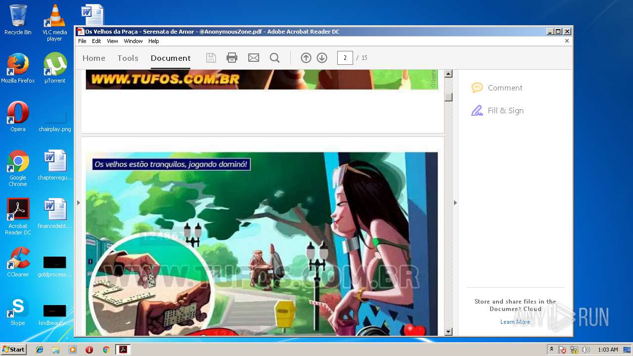Select Acrobat Reader taskbar button
The height and width of the screenshot is (356, 633).
click(123, 350)
